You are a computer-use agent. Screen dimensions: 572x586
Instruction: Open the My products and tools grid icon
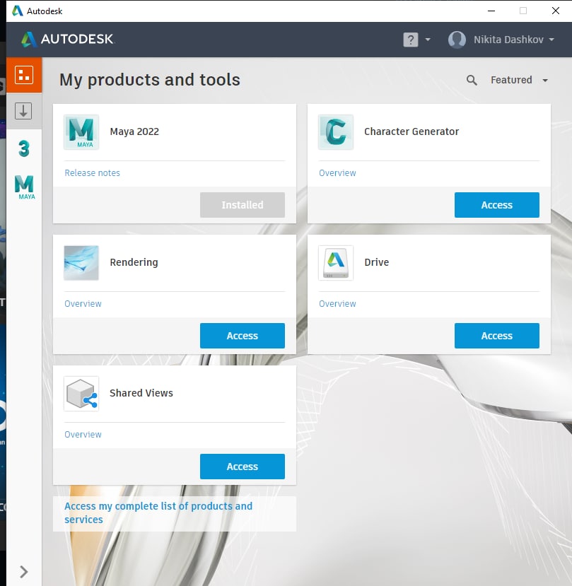tap(24, 75)
